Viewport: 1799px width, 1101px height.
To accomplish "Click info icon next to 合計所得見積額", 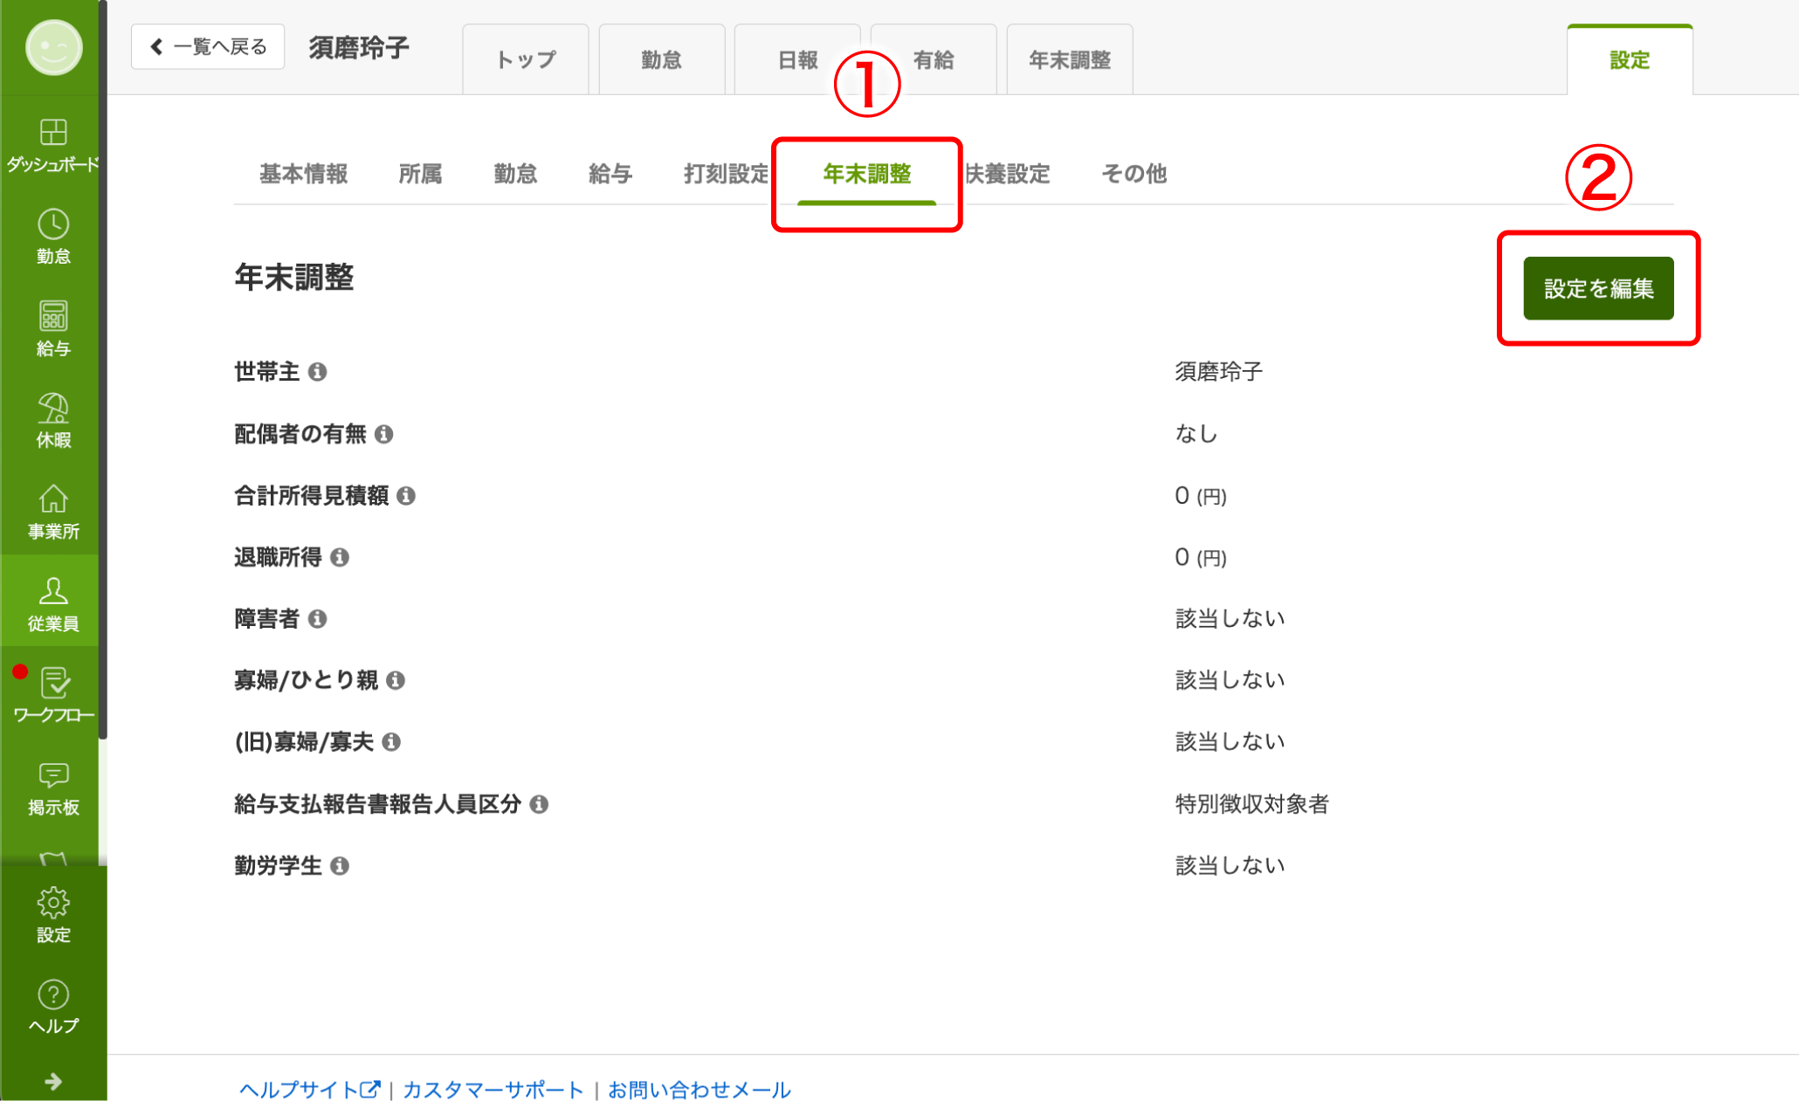I will click(406, 496).
